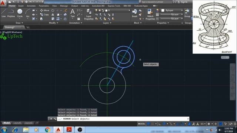The width and height of the screenshot is (237, 133).
Task: Toggle object snap tracking in status bar
Action: point(177,124)
